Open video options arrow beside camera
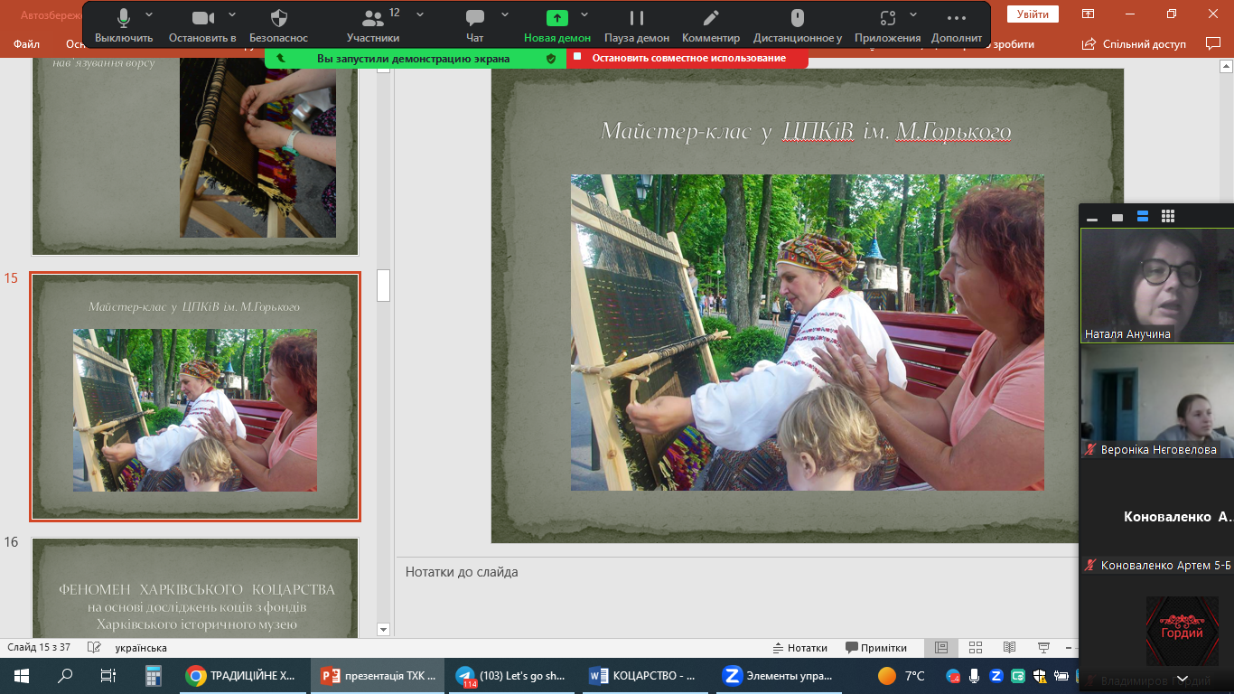 coord(232,14)
